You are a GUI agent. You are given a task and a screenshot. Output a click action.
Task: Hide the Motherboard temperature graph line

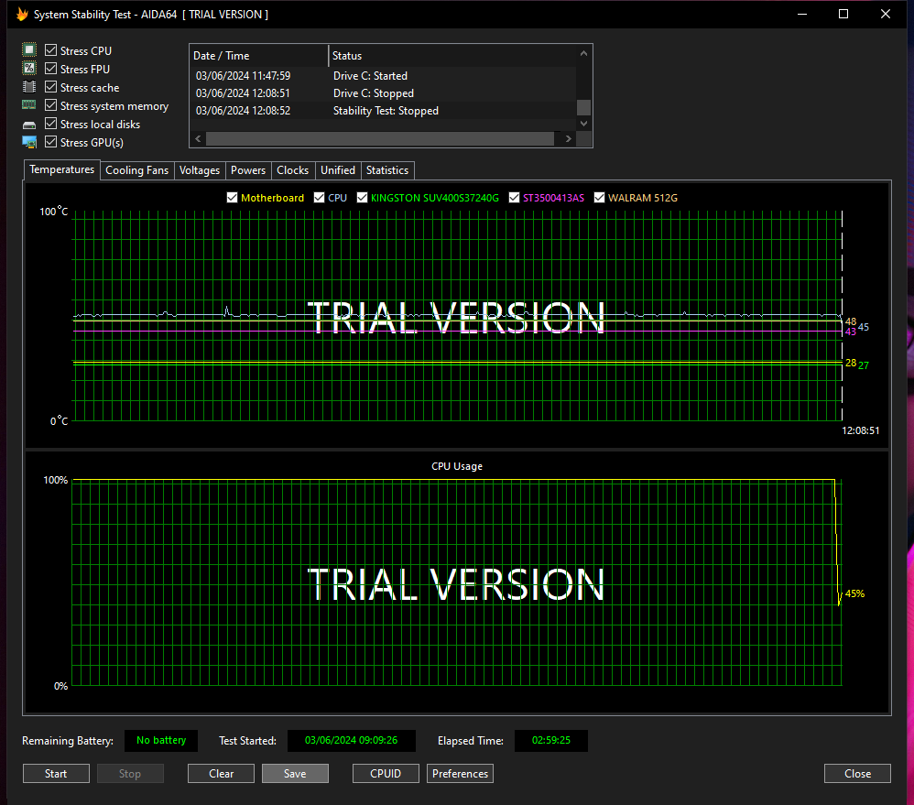click(232, 198)
